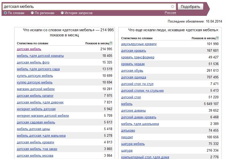The width and height of the screenshot is (226, 159).
Task: Open 'мебель детская +для мальчика' link
Action: tap(41, 135)
